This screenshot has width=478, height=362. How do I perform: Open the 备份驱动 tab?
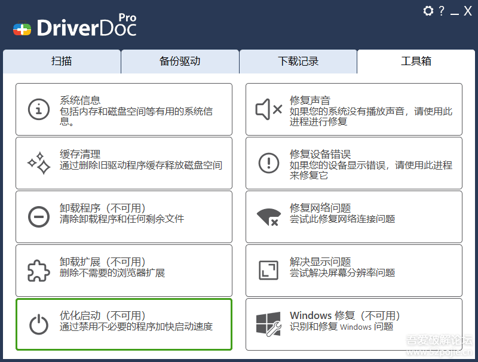pos(180,62)
